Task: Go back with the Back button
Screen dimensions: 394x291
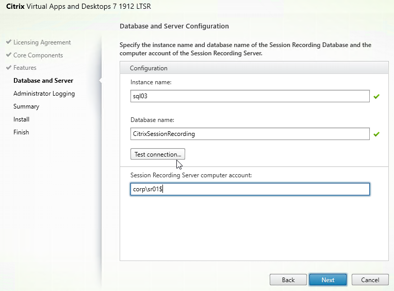Action: [288, 280]
